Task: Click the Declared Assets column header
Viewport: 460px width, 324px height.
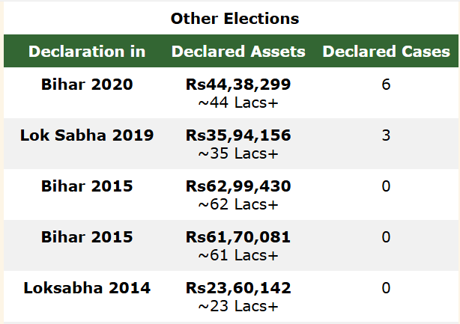Action: (x=238, y=52)
